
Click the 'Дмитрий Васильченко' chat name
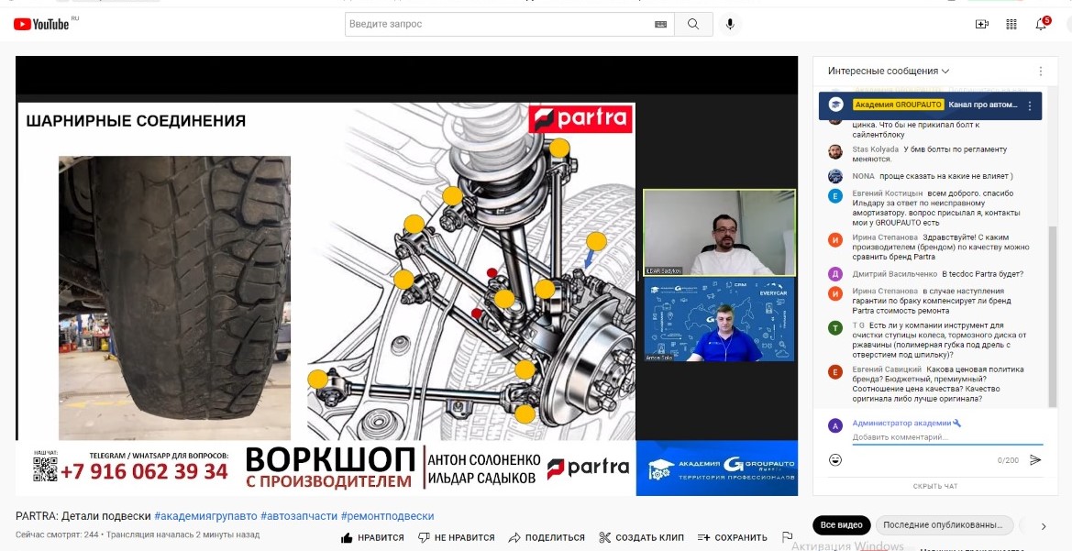click(895, 274)
